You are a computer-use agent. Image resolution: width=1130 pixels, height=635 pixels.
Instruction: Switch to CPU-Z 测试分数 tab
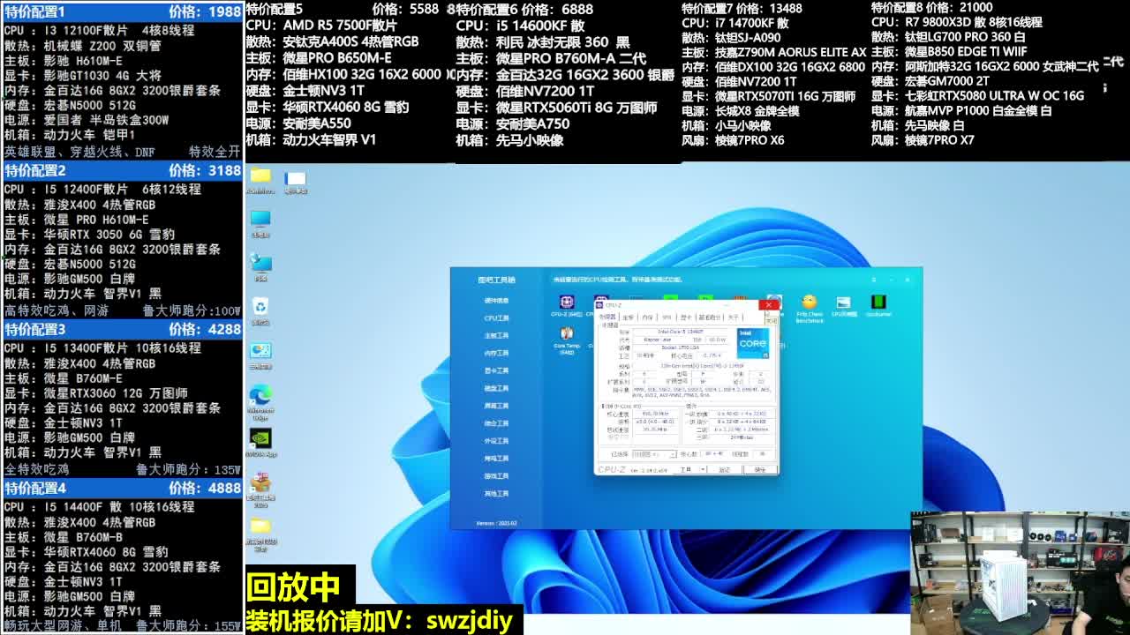coord(710,317)
